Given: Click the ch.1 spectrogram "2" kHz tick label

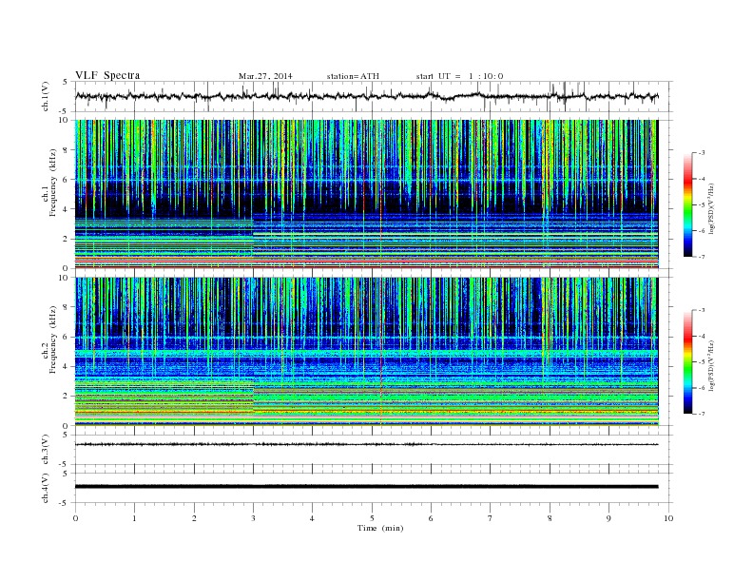Looking at the screenshot, I should [66, 239].
